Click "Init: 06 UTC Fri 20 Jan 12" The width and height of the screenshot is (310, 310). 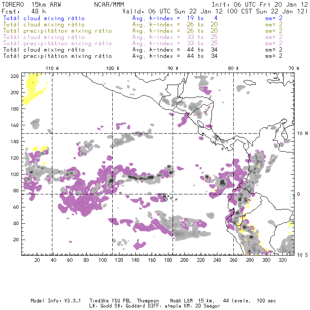[x=260, y=5]
